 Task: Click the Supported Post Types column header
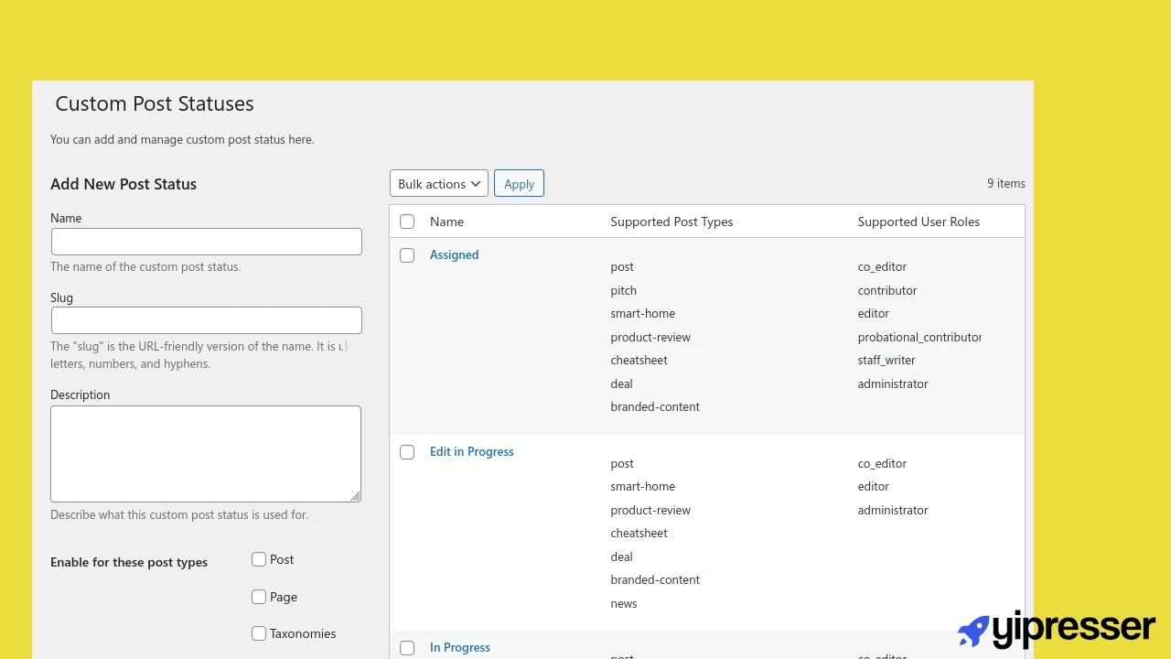point(671,221)
